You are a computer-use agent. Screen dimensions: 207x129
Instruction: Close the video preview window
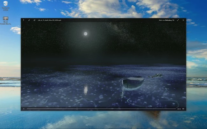click(x=183, y=20)
